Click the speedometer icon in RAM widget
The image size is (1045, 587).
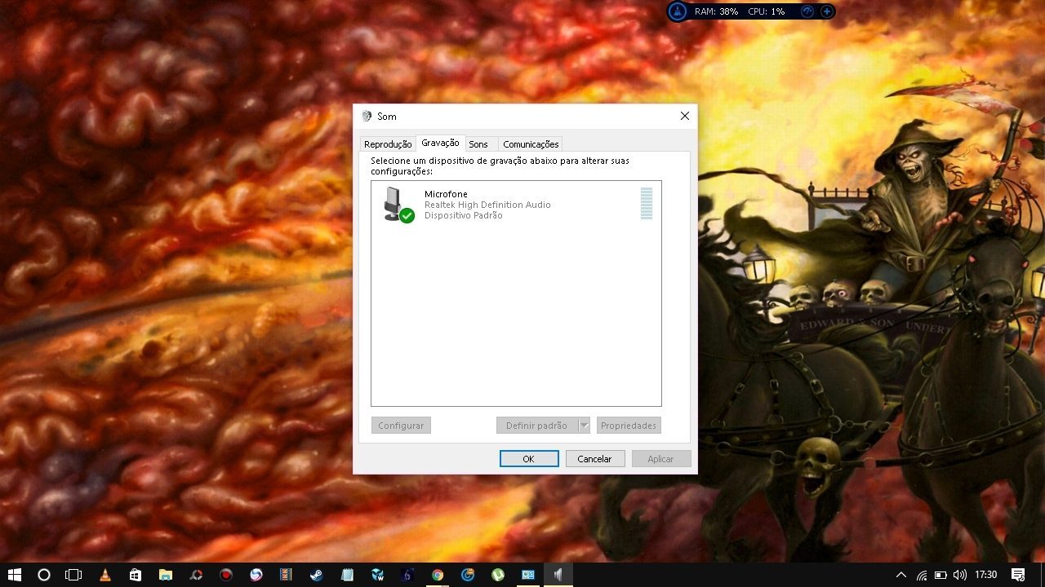coord(808,11)
